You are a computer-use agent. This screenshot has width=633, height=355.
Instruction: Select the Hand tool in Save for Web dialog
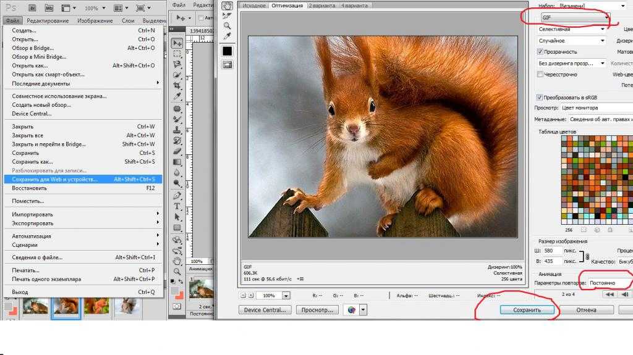click(227, 6)
